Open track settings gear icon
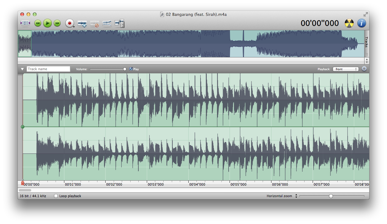Screen dimensions: 387x224 pos(364,69)
